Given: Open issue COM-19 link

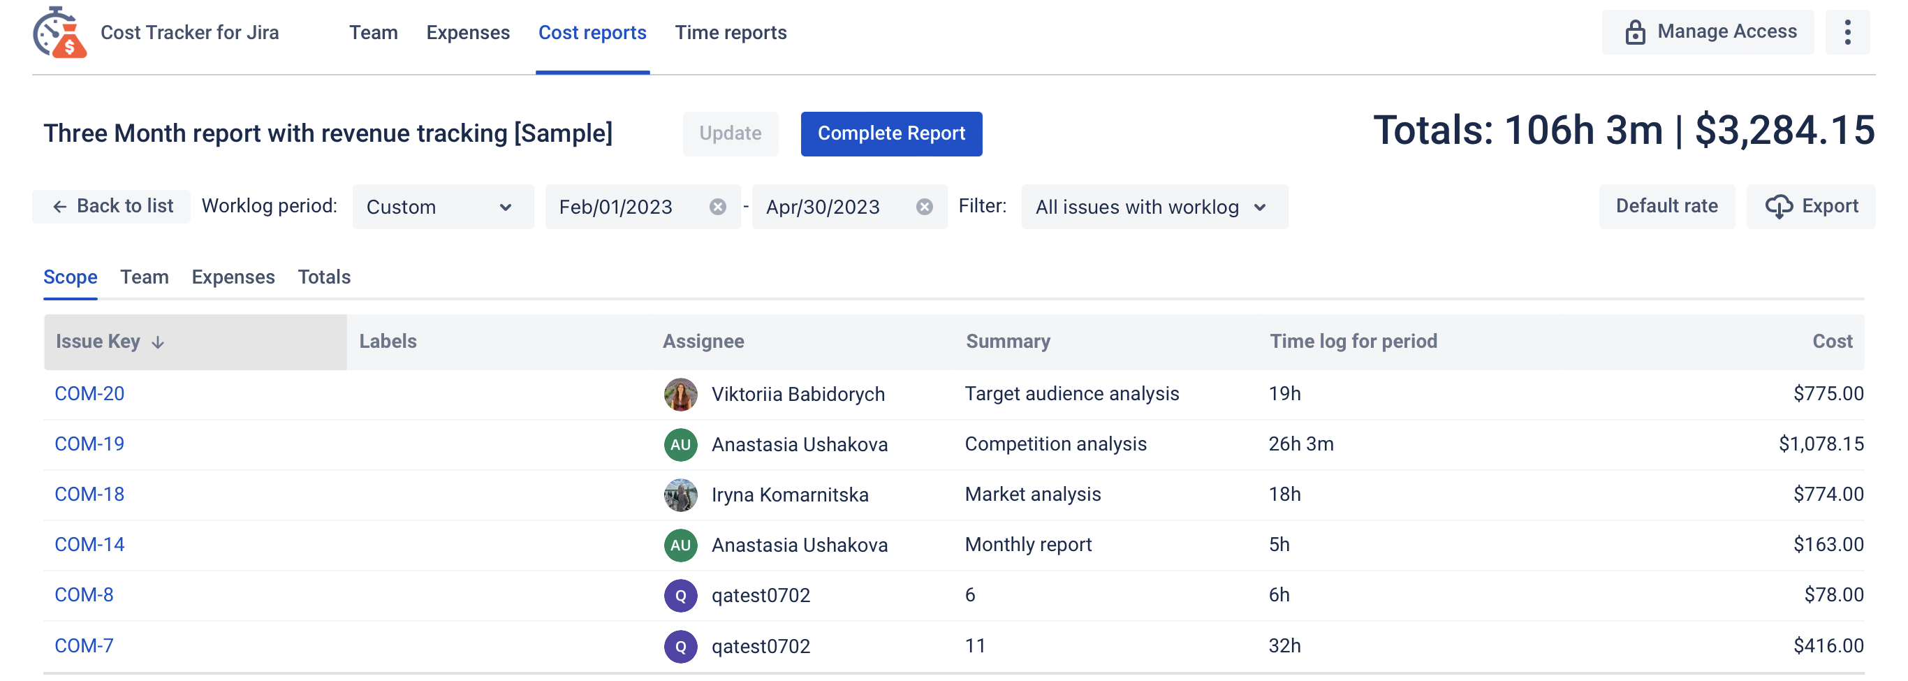Looking at the screenshot, I should 89,444.
